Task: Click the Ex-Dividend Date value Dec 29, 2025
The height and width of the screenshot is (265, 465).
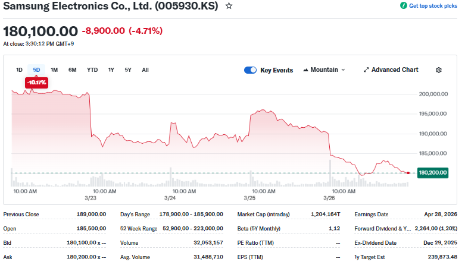Action: tap(440, 243)
